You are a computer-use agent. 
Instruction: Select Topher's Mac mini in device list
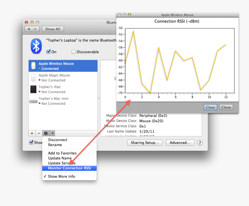tap(63, 101)
